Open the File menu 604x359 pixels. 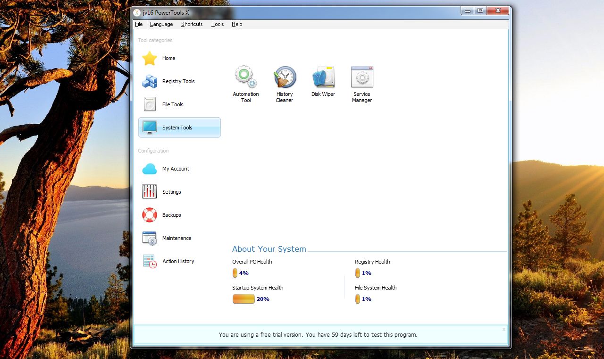(139, 24)
